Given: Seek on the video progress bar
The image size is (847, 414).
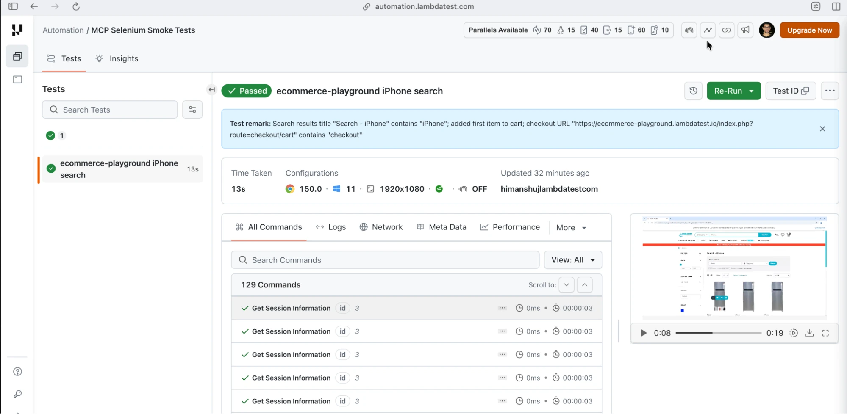Looking at the screenshot, I should [x=719, y=333].
